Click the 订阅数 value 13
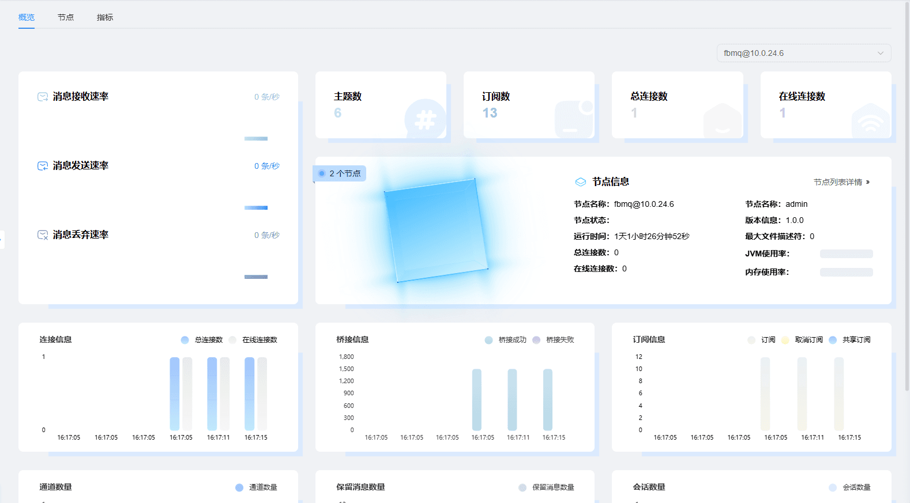910x503 pixels. pyautogui.click(x=490, y=113)
